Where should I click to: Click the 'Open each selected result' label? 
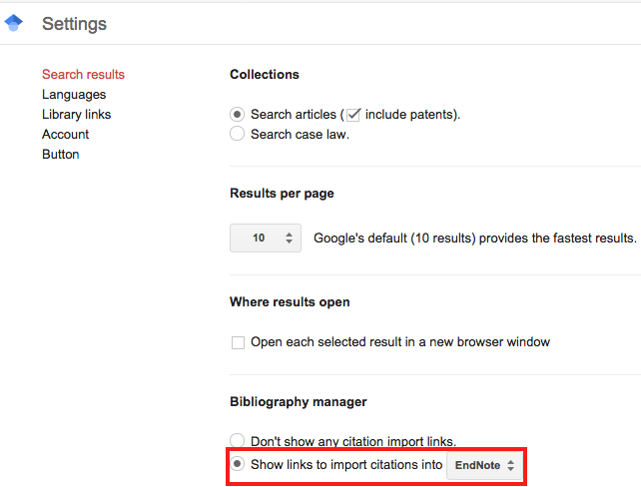pyautogui.click(x=400, y=342)
